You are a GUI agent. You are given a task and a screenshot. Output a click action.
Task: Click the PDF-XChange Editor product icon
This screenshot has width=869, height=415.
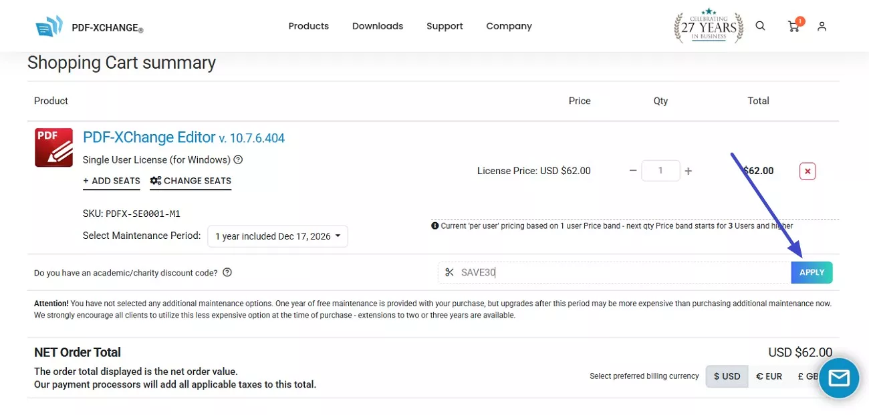point(53,147)
